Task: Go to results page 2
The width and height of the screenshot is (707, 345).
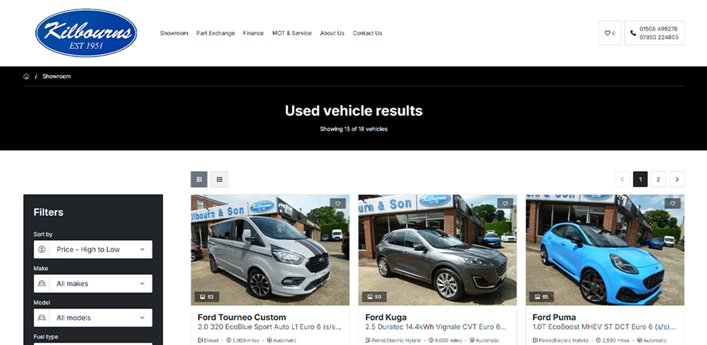Action: click(x=658, y=179)
